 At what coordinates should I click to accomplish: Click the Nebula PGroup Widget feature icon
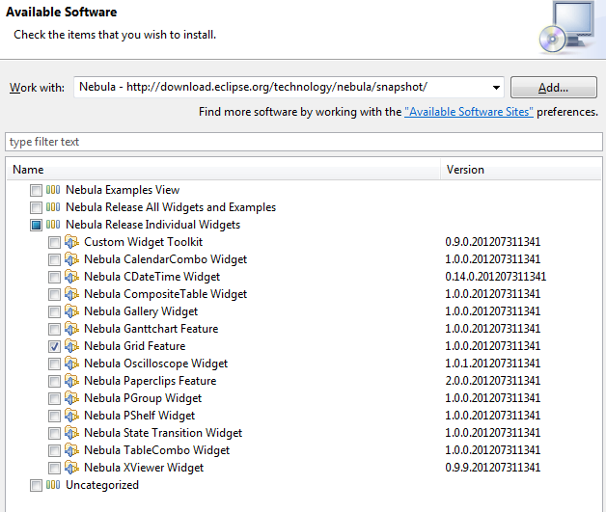(x=71, y=398)
